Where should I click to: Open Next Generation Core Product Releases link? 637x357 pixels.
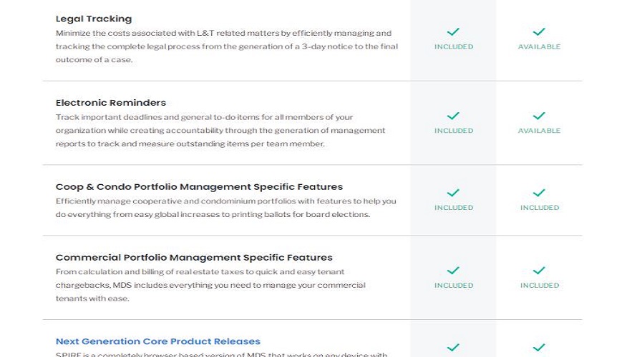(157, 341)
